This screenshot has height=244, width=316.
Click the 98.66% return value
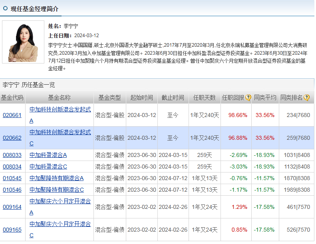[x=238, y=115]
